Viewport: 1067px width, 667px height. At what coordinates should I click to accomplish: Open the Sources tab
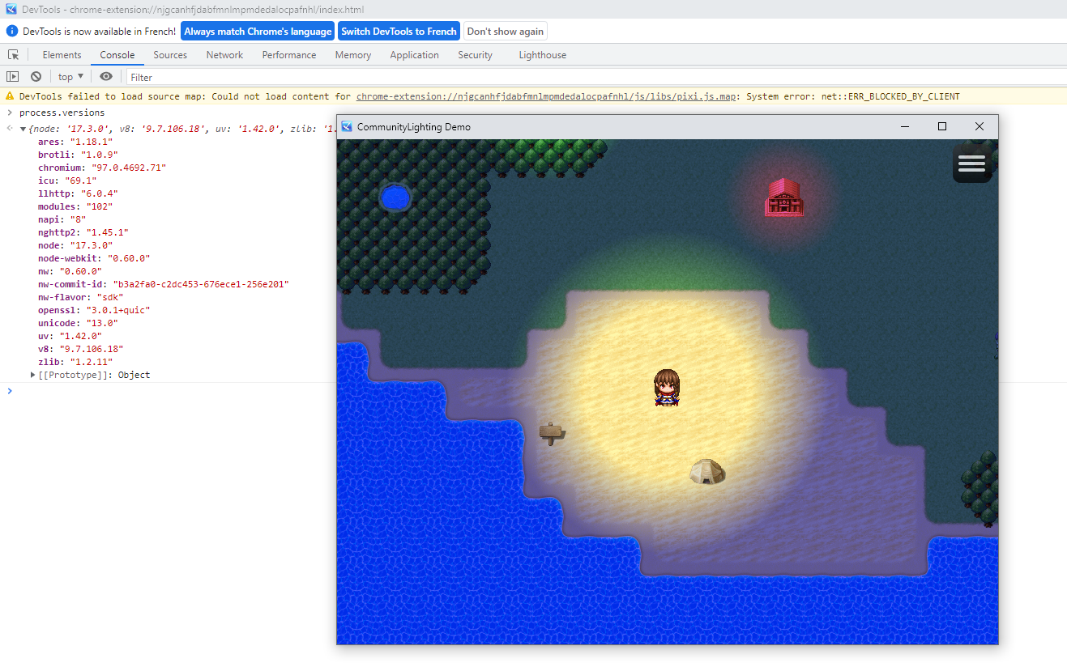[x=170, y=55]
